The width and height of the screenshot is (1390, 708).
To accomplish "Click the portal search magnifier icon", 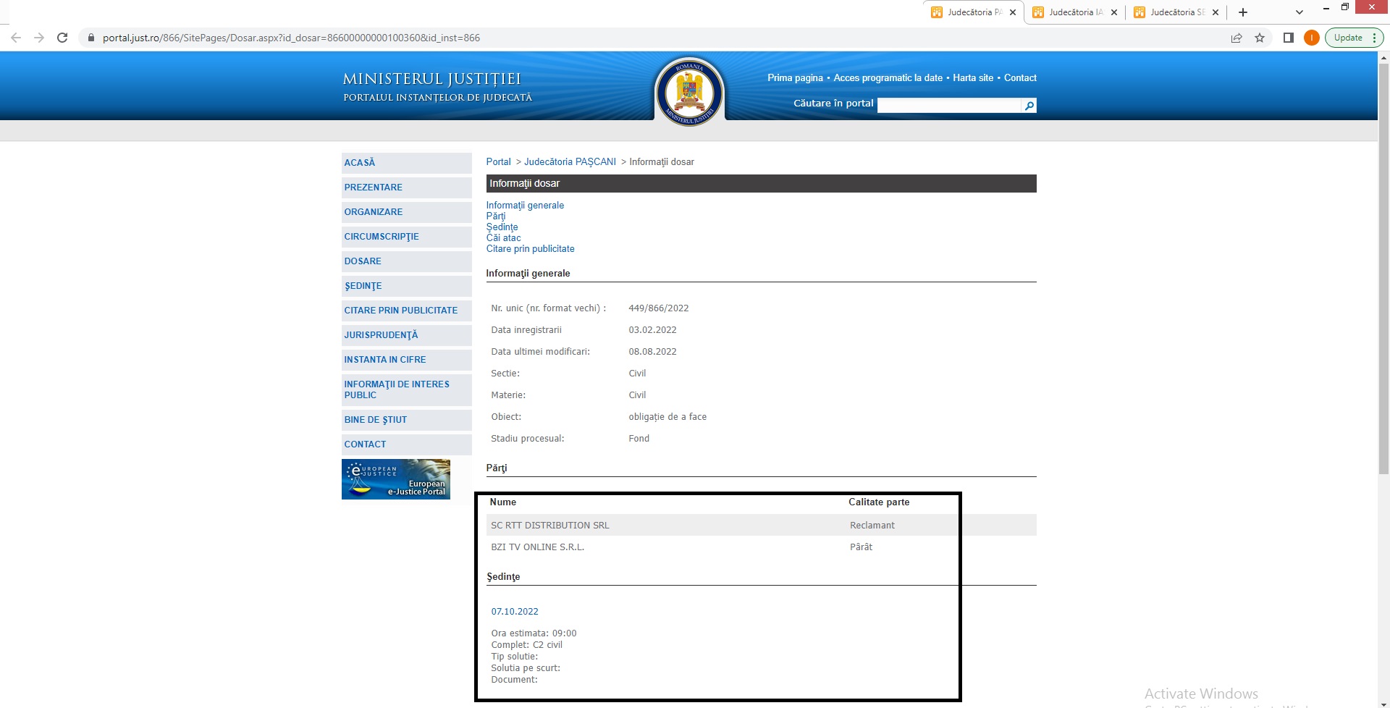I will 1029,106.
